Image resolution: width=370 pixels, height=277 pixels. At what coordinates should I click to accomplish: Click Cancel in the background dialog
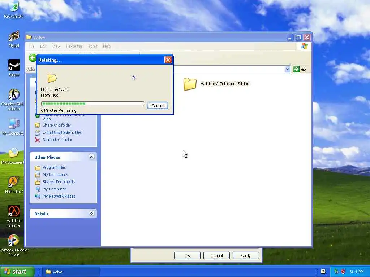[217, 256]
